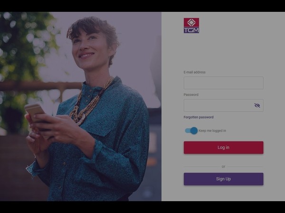Click the blue knob of the login toggle
Screen dimensions: 285x213
(194, 131)
